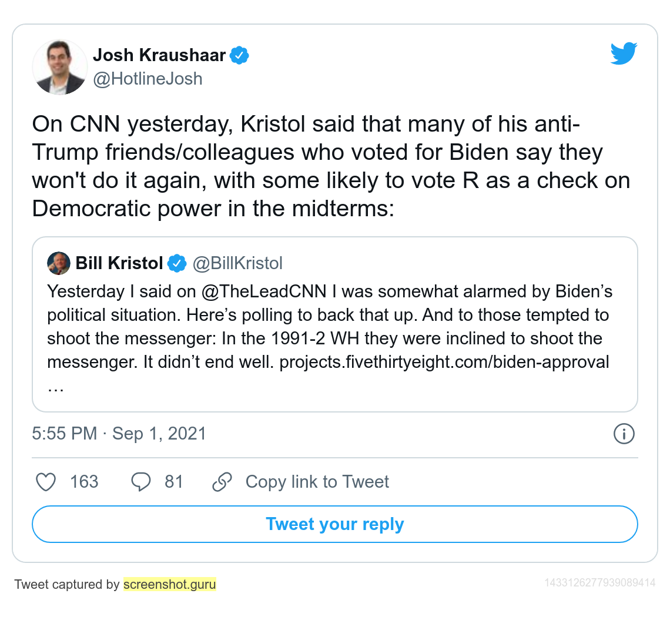Image resolution: width=670 pixels, height=617 pixels.
Task: Open the @HotlineJosh handle
Action: click(x=148, y=79)
